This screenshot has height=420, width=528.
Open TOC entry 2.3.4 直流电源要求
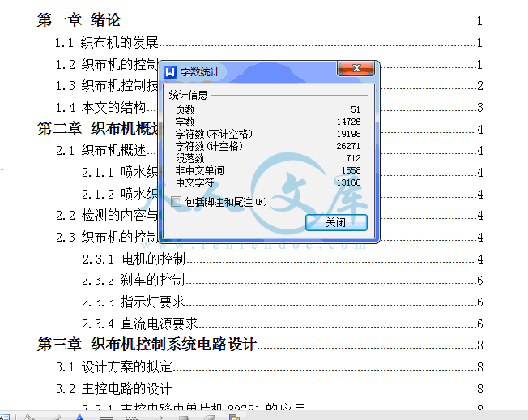tap(140, 324)
